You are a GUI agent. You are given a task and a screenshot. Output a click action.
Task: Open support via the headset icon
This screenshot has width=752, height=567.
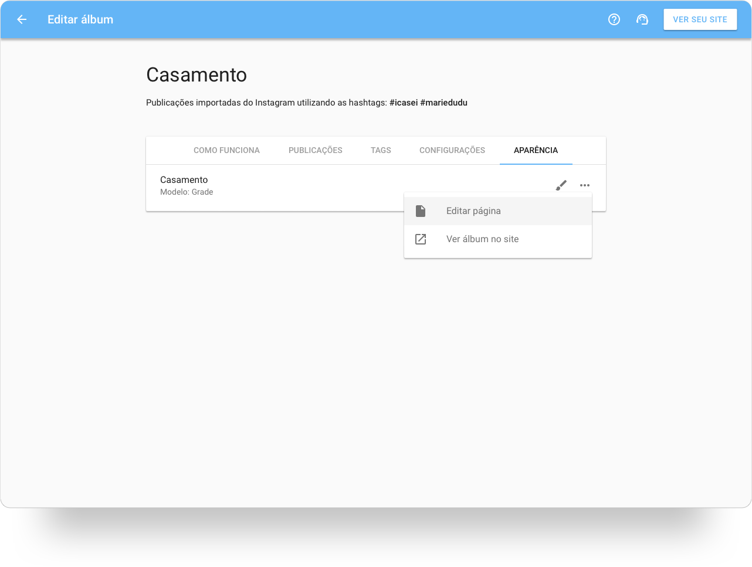[642, 19]
